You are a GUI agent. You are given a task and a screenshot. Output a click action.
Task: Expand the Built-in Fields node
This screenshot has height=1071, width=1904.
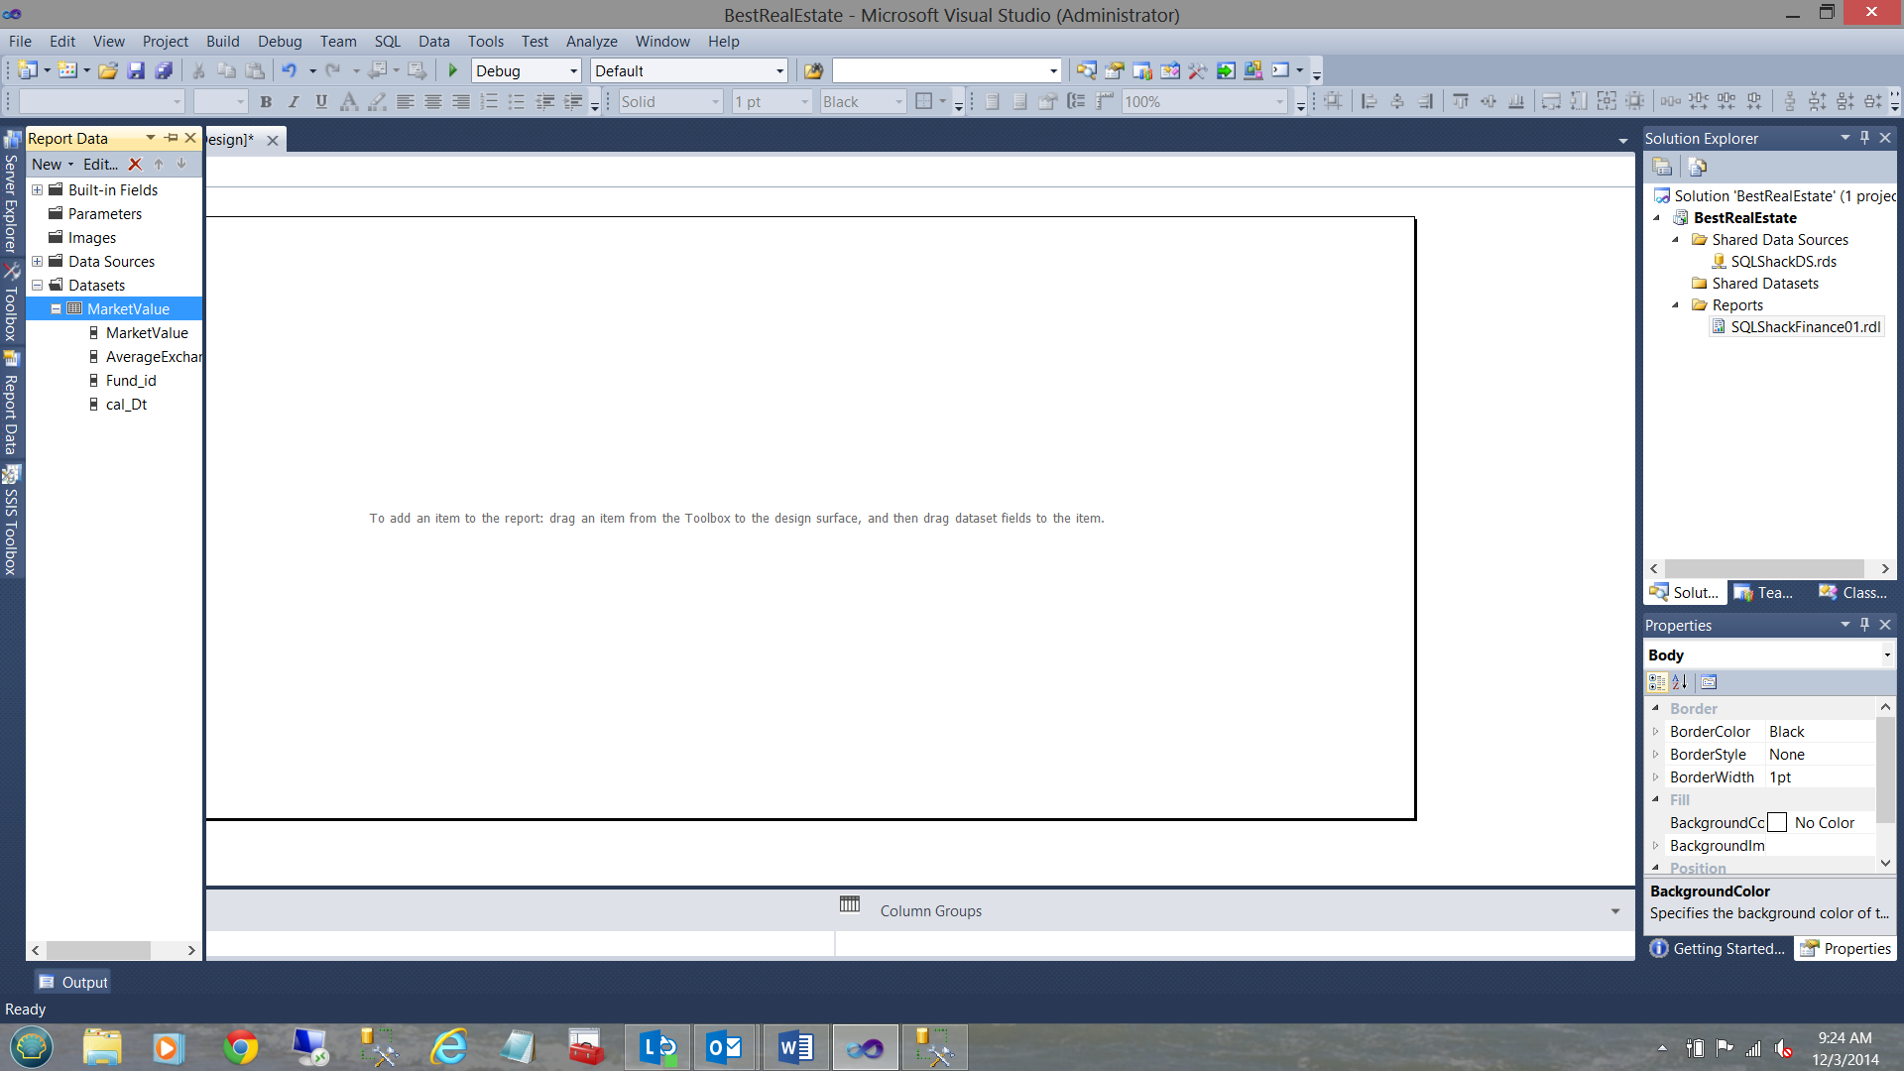(37, 190)
